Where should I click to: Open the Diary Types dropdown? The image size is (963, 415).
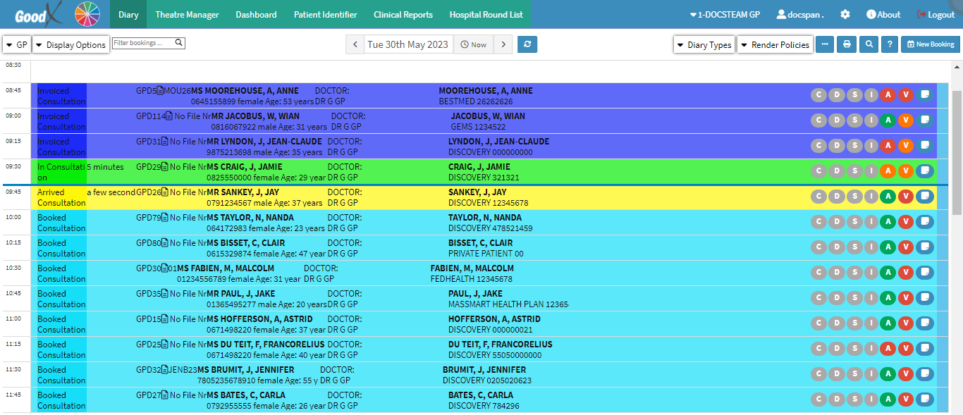coord(704,45)
